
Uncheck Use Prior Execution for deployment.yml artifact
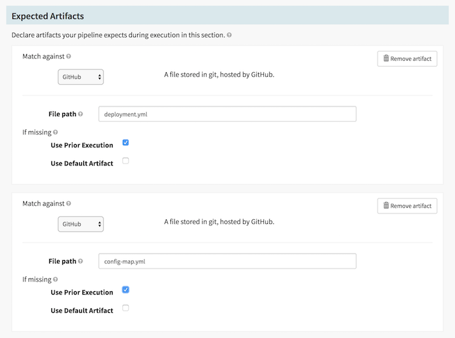125,143
